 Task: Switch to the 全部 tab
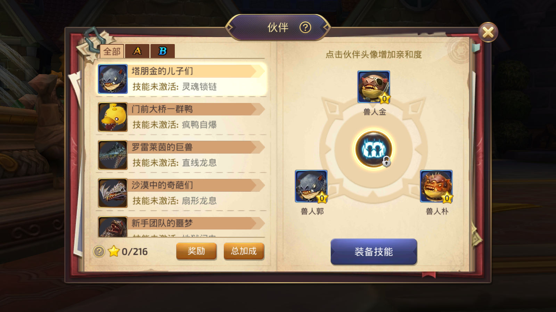click(112, 51)
